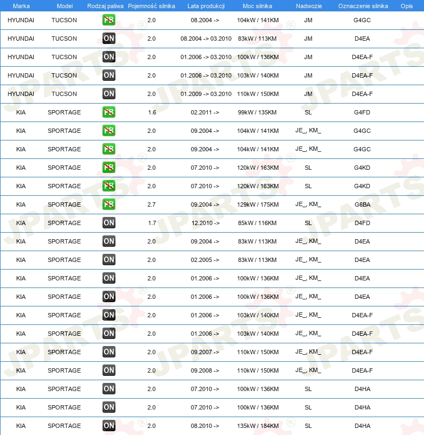Click the '110kW / 150KM' power in the Kia 09.2008 row

[258, 370]
